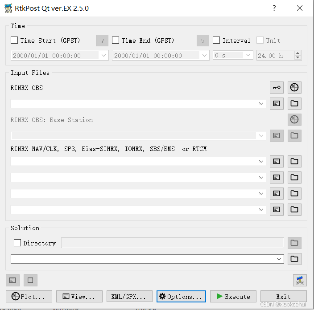Toggle the Interval checkbox
The height and width of the screenshot is (310, 314).
point(216,40)
